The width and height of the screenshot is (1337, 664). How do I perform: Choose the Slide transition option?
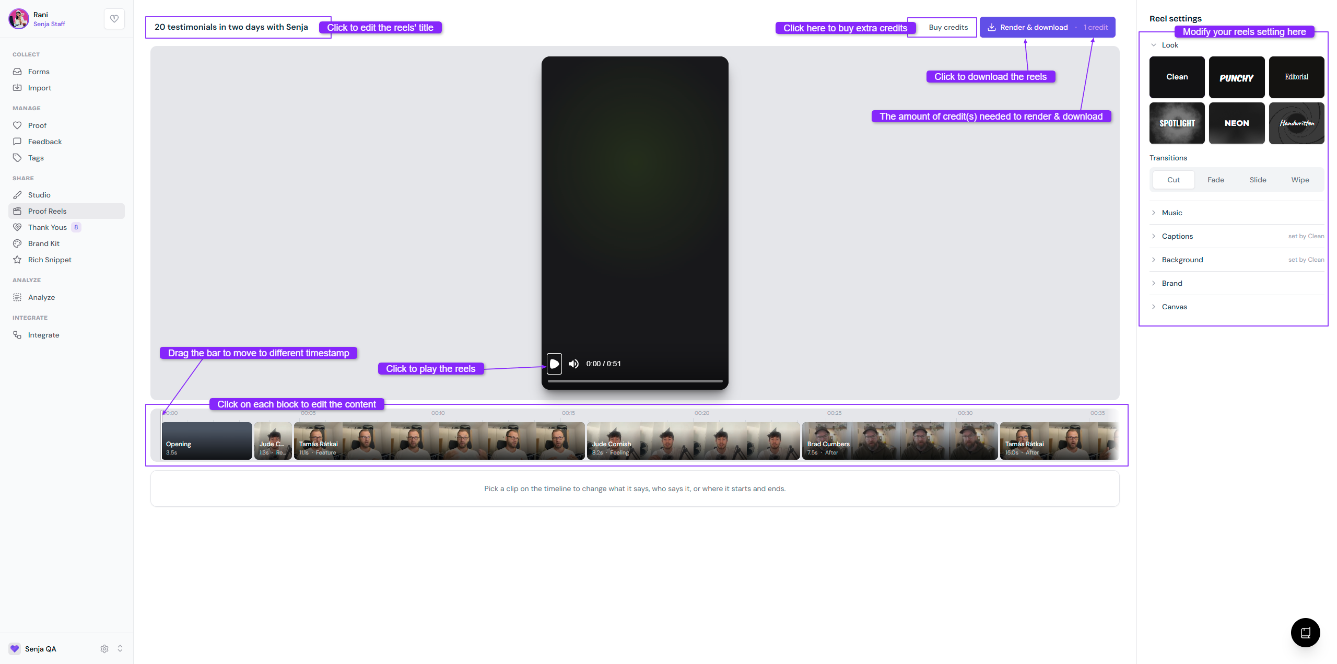coord(1258,180)
